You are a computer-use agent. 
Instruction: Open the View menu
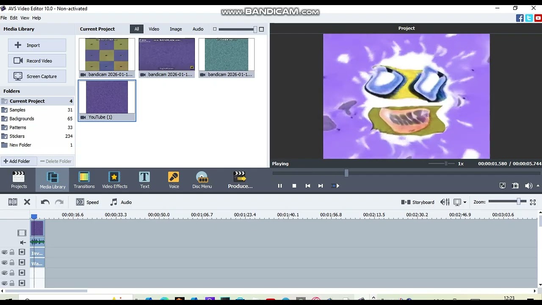coord(25,18)
